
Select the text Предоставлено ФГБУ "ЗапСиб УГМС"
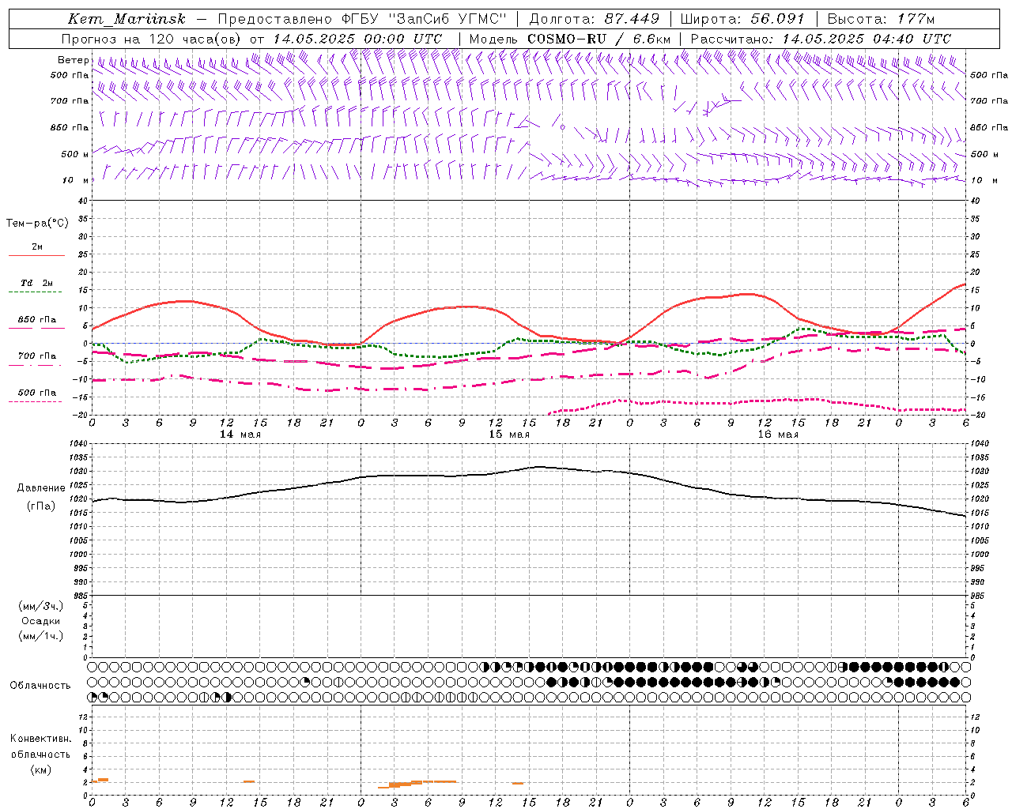coord(361,19)
